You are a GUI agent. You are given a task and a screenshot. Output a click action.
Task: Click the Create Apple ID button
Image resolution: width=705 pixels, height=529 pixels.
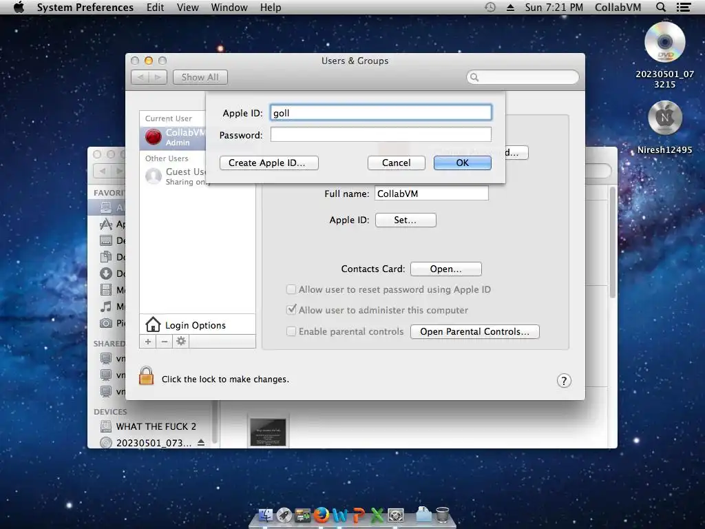[x=269, y=163]
